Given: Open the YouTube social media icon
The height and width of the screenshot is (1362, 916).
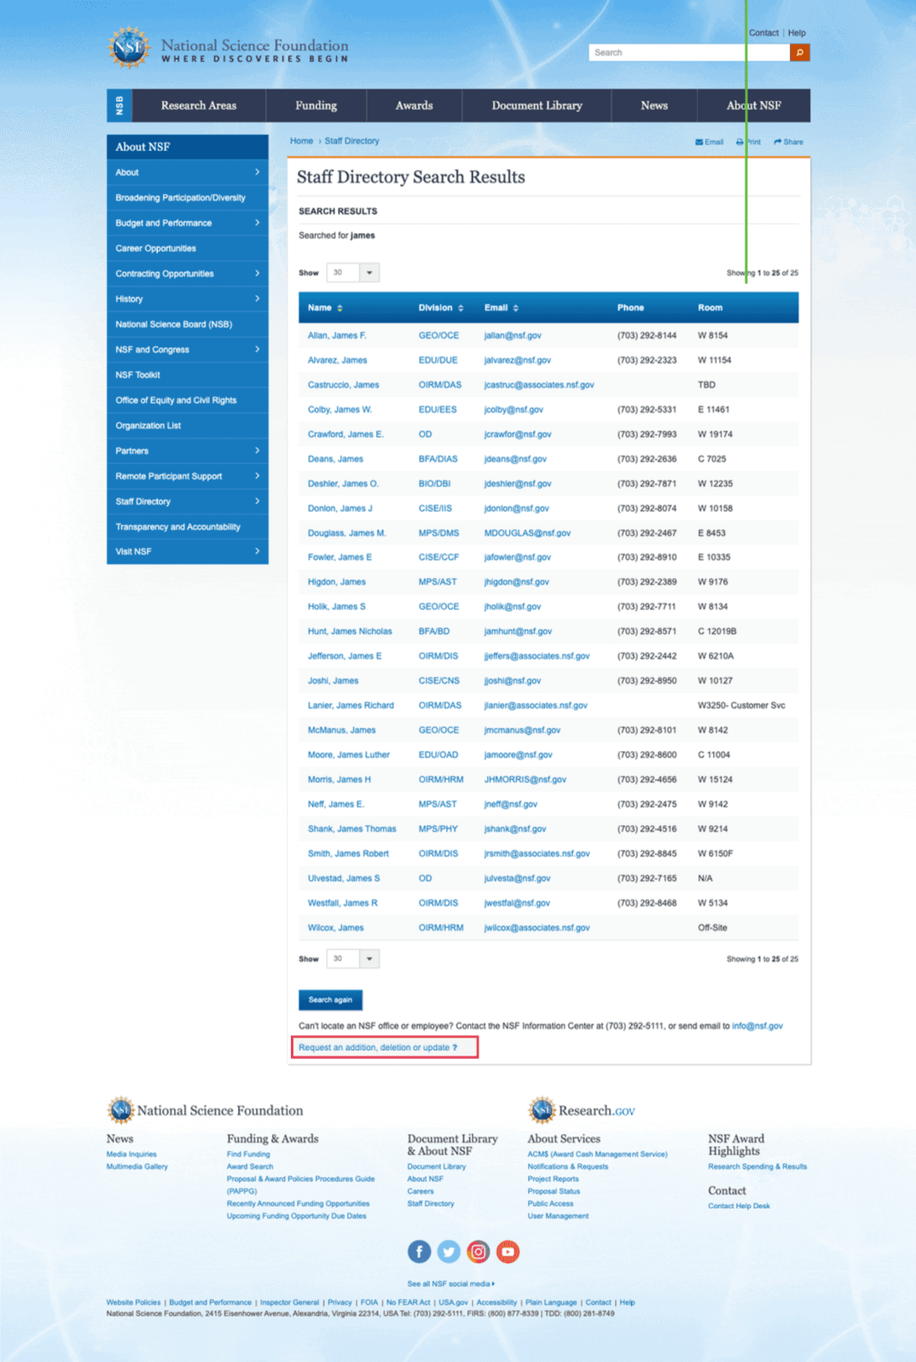Looking at the screenshot, I should 508,1252.
